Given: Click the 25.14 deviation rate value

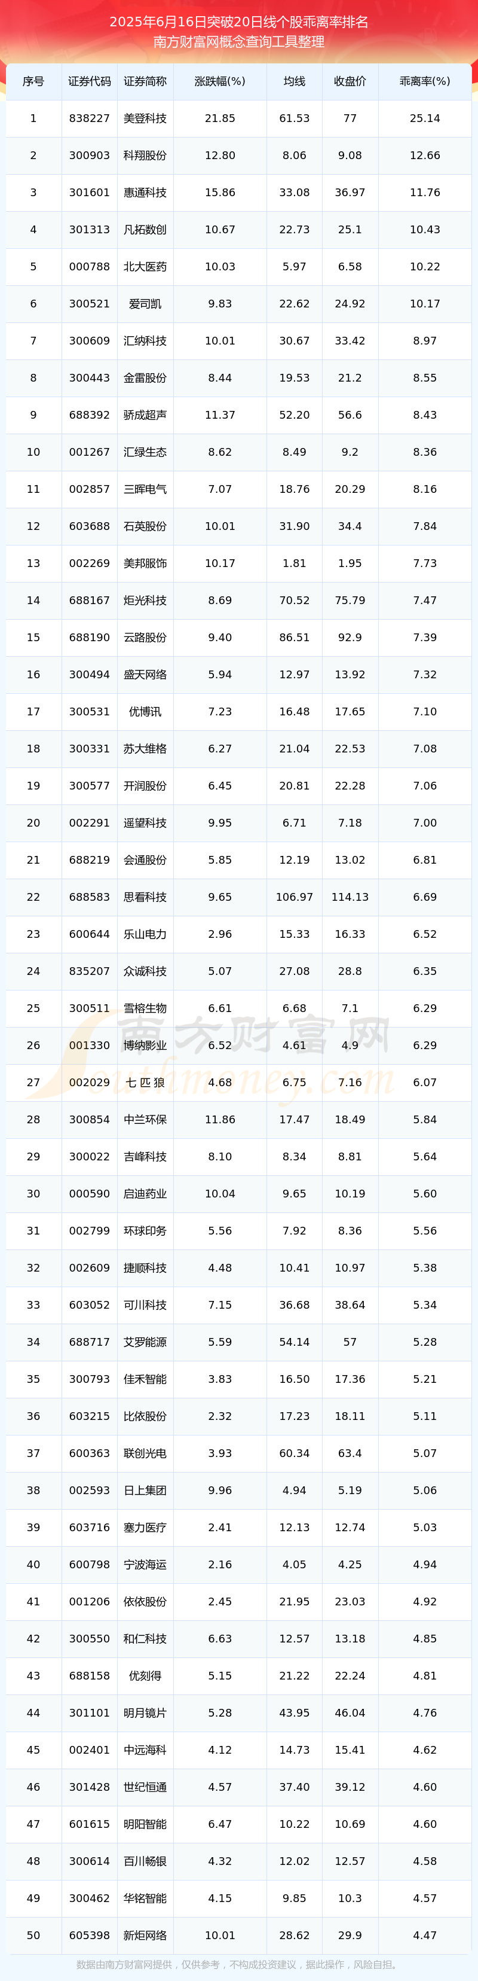Looking at the screenshot, I should pyautogui.click(x=425, y=118).
